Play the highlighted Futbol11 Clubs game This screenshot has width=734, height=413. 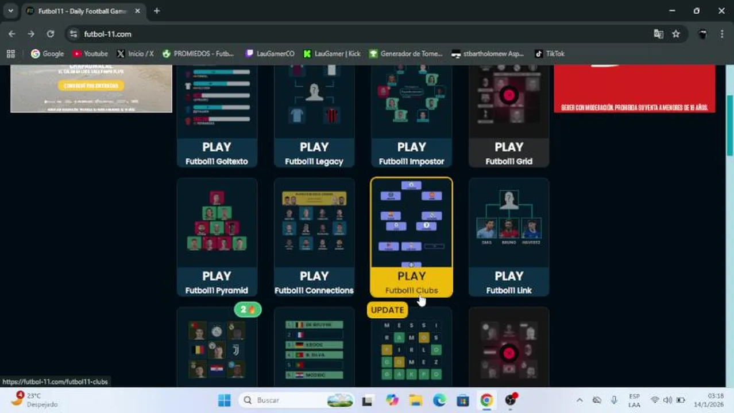411,282
